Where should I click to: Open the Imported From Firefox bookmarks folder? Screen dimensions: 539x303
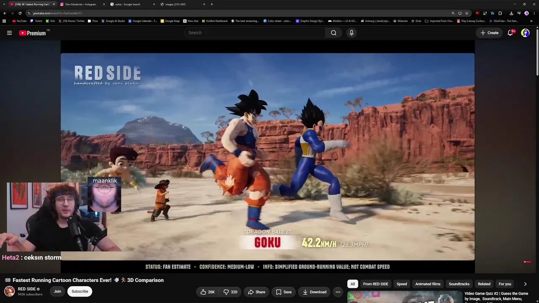click(439, 21)
